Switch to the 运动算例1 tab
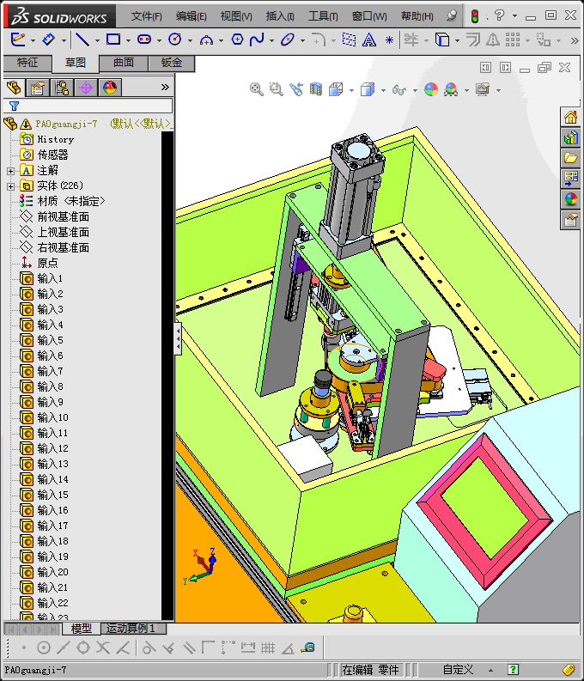 pyautogui.click(x=131, y=628)
